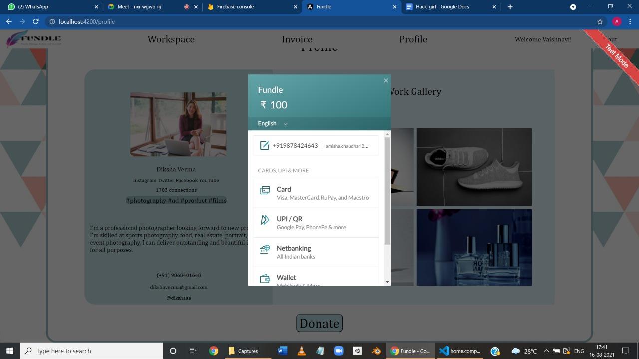Open the Windows Start menu

coord(10,351)
